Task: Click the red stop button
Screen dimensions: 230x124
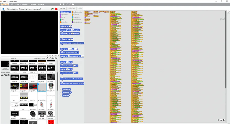Action: pyautogui.click(x=56, y=9)
